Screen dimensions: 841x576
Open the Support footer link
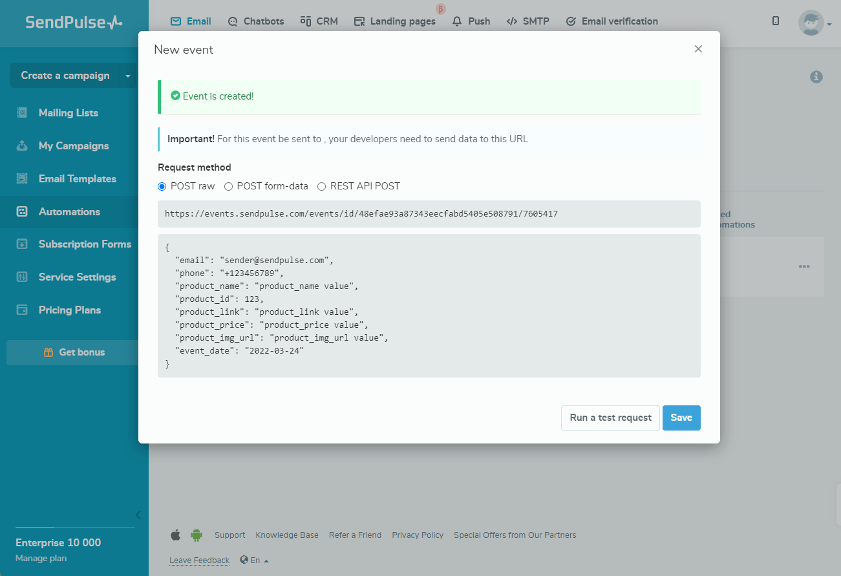230,535
